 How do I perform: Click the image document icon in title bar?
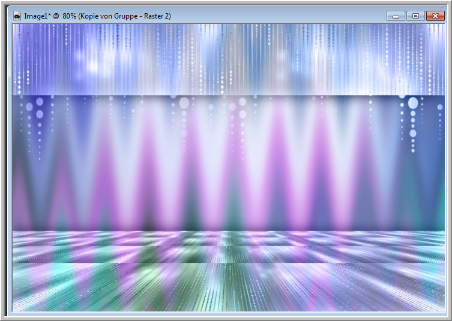[x=17, y=16]
